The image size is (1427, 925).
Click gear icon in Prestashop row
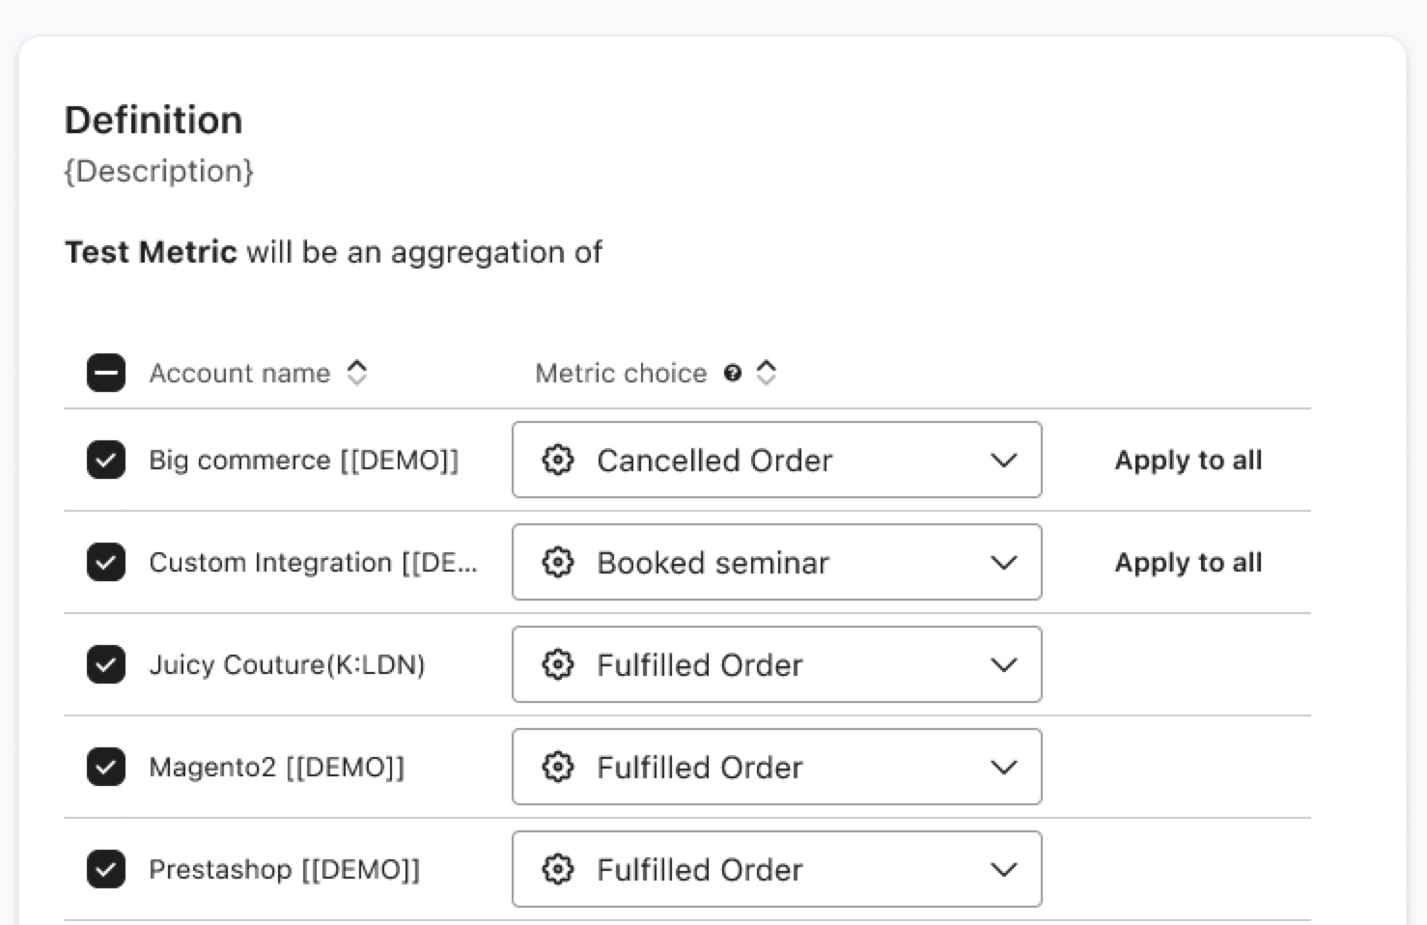[x=558, y=869]
